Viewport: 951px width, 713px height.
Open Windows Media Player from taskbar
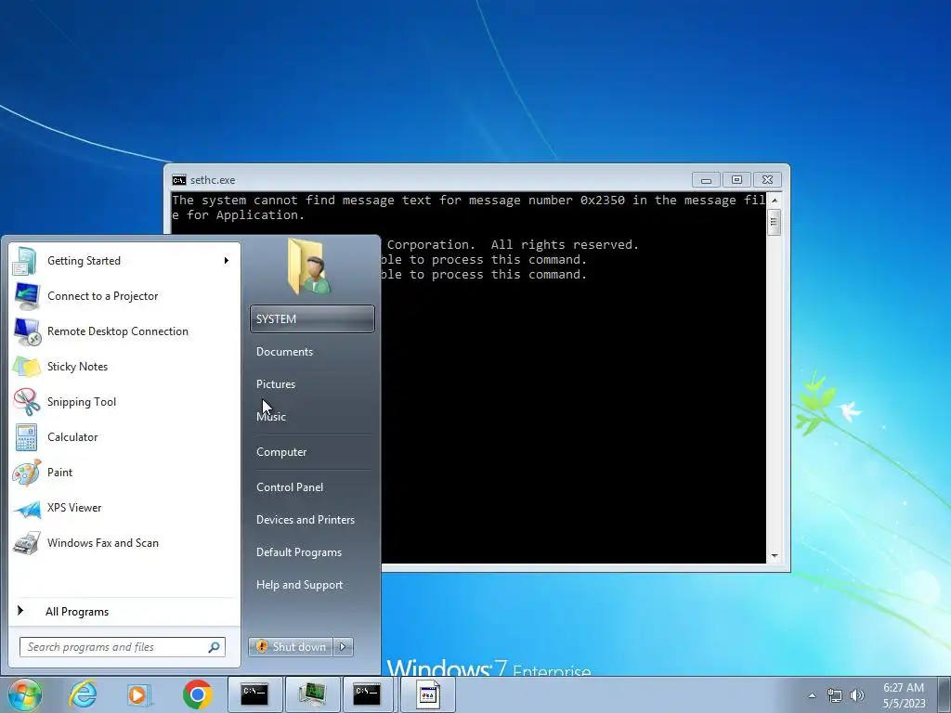[x=139, y=694]
